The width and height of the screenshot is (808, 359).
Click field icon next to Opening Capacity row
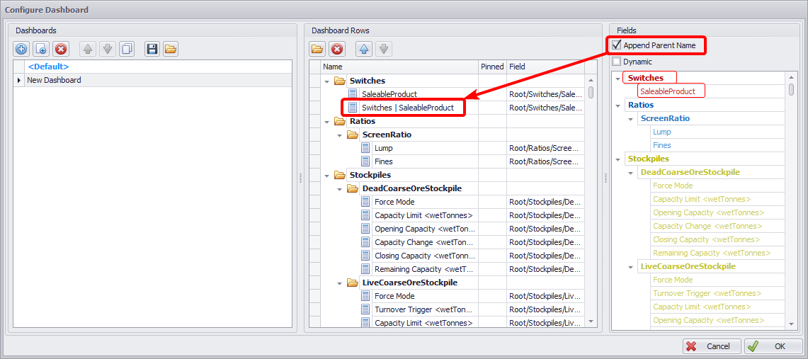click(365, 229)
